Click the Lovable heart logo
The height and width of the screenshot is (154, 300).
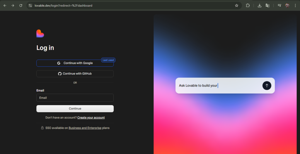(40, 33)
